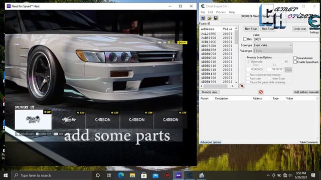The image size is (321, 180).
Task: Switch to Cheat Engine taskbar icon
Action: pos(190,175)
